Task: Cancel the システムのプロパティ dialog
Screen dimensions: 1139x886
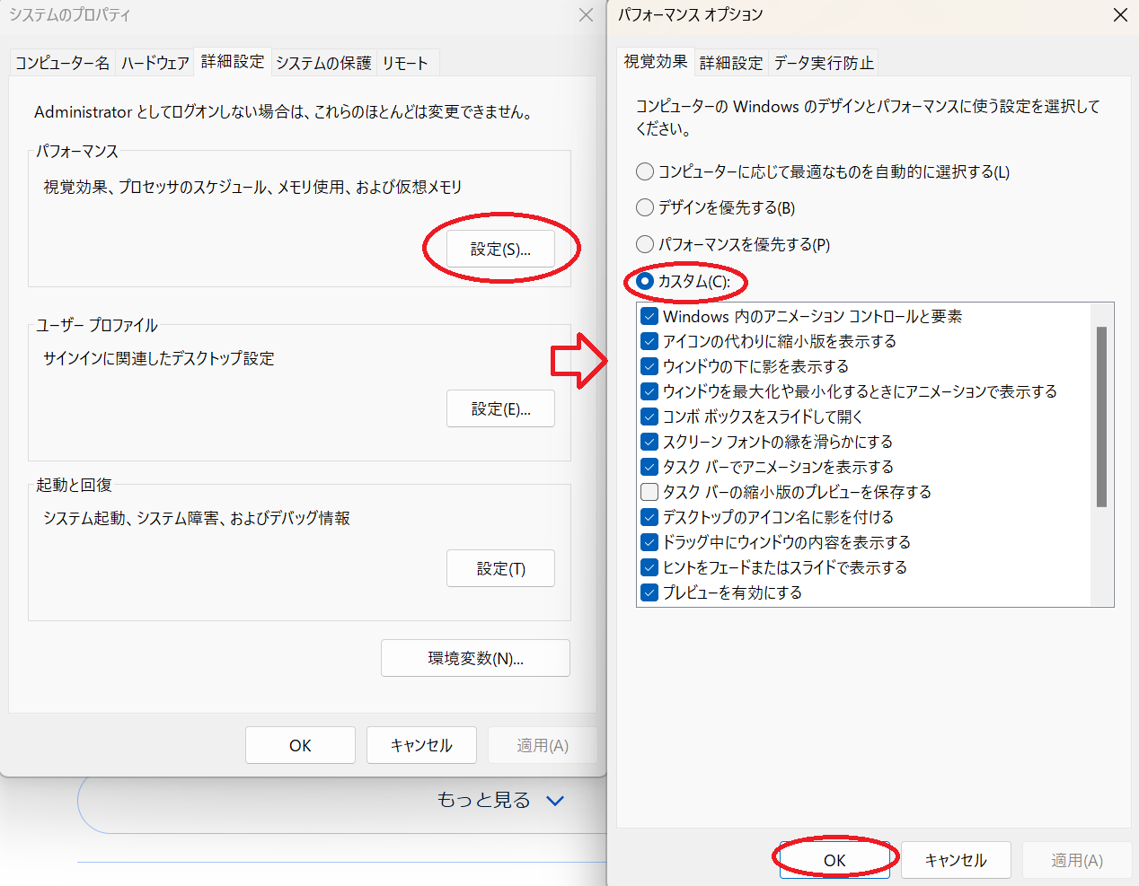Action: [x=421, y=745]
